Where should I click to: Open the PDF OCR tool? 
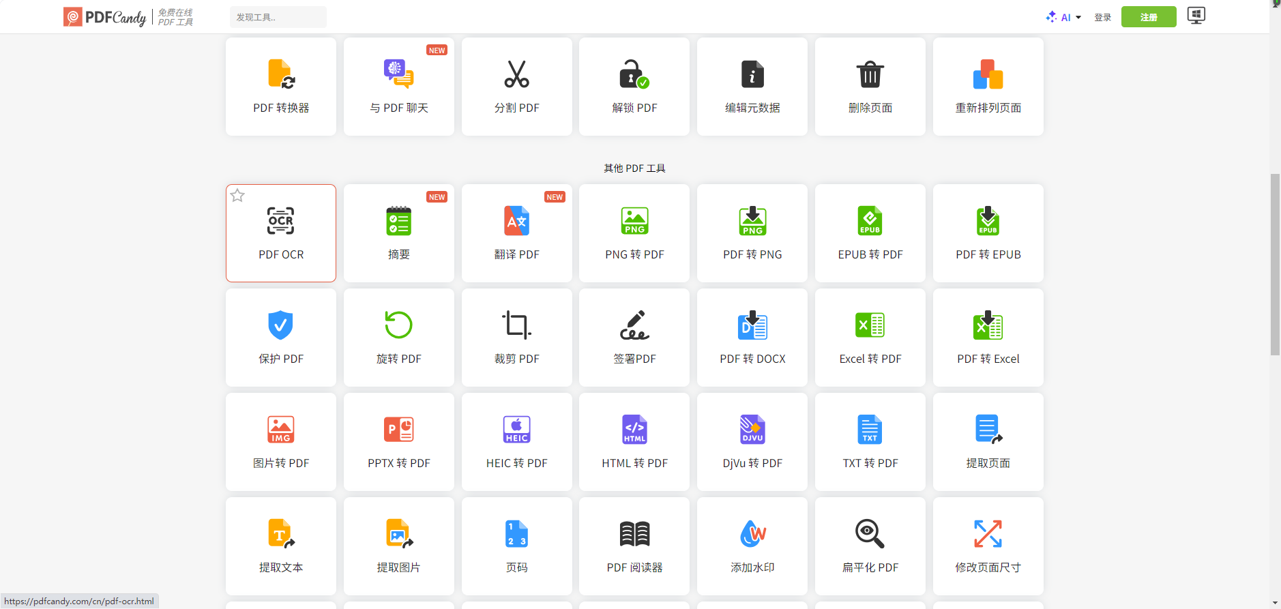[x=280, y=233]
